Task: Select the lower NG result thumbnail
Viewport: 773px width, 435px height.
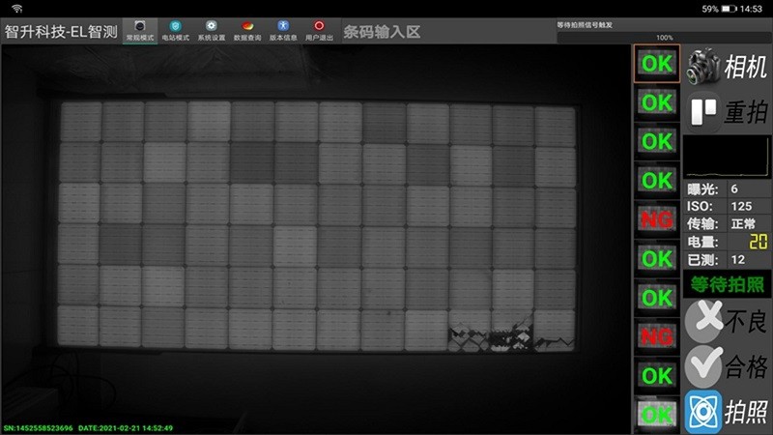Action: click(657, 336)
